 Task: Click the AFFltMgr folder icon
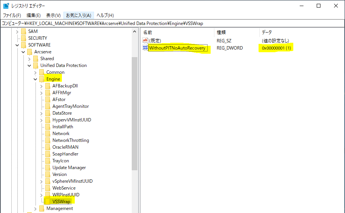point(48,93)
